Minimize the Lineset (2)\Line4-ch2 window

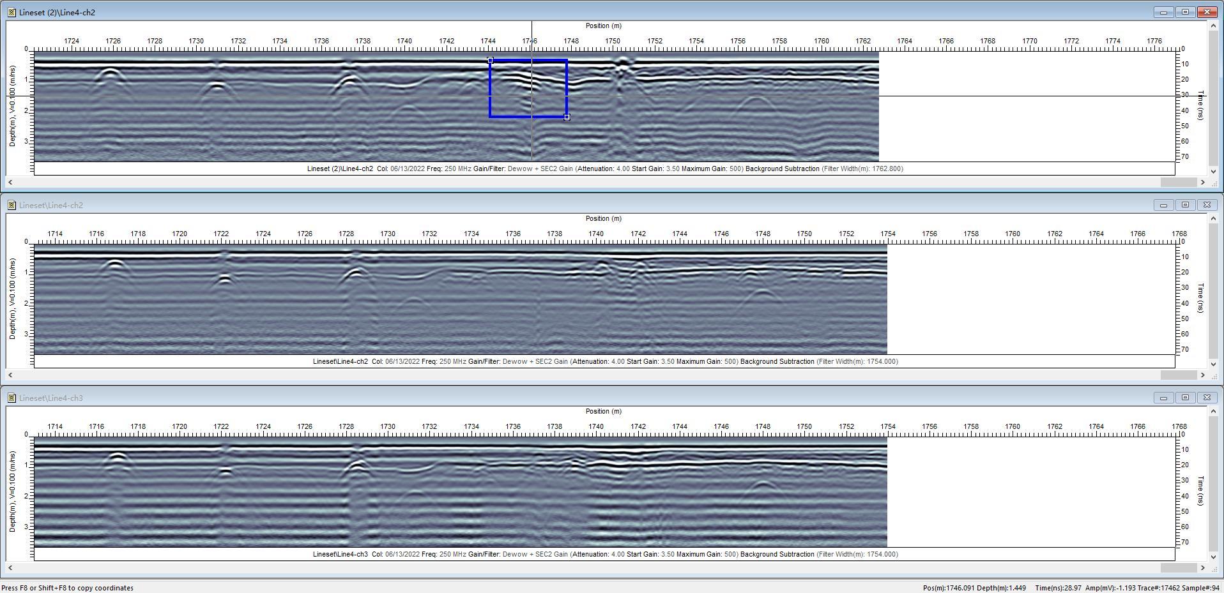[1163, 12]
